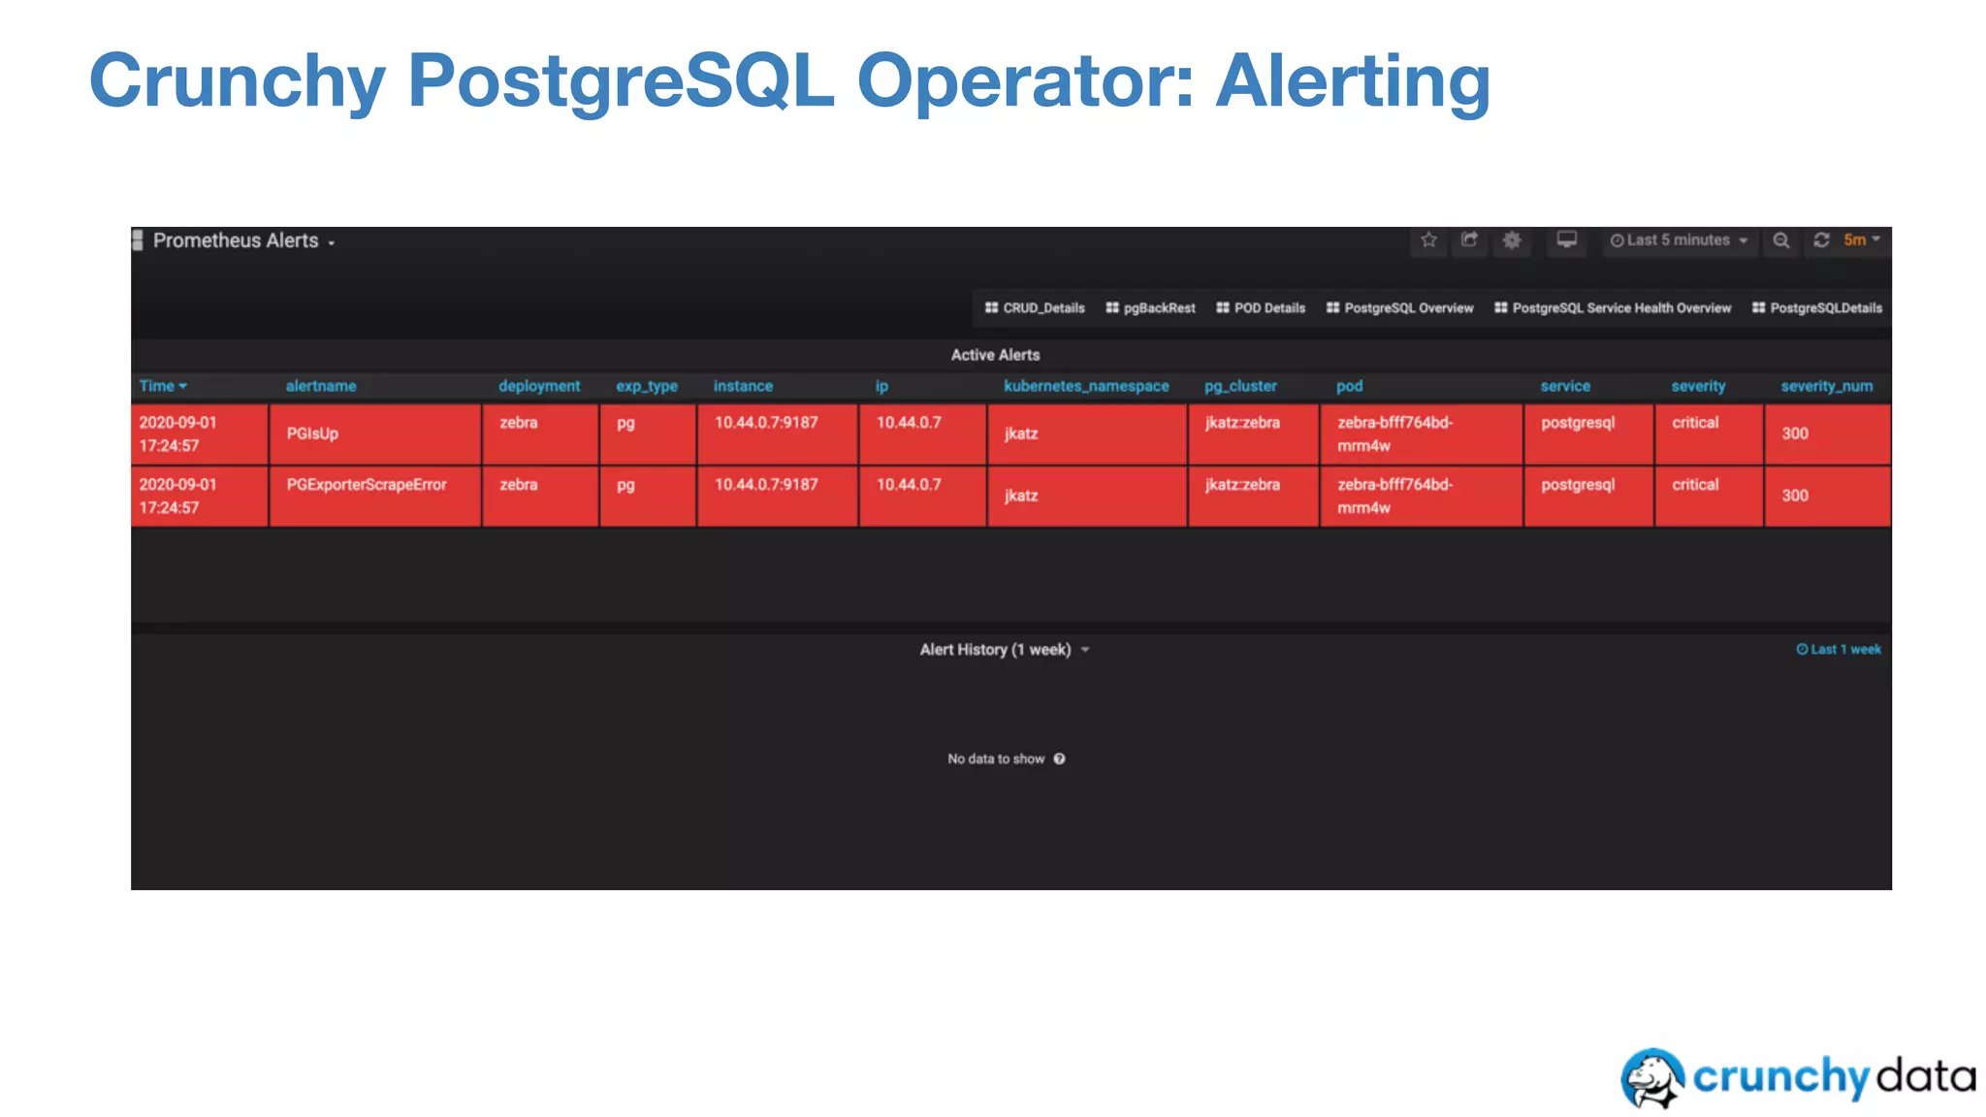The height and width of the screenshot is (1117, 1986).
Task: Open the POD Details dashboard link
Action: click(1261, 308)
